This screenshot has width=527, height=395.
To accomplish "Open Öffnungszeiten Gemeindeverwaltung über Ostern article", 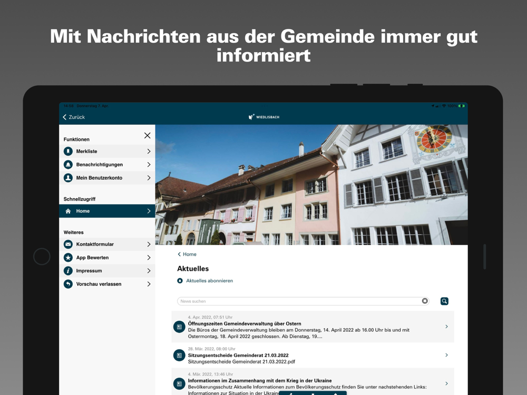I will coord(313,327).
